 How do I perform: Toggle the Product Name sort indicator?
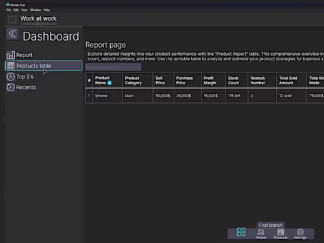point(110,83)
